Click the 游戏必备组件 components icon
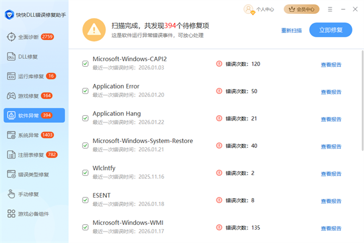This screenshot has height=243, width=364. pyautogui.click(x=12, y=213)
